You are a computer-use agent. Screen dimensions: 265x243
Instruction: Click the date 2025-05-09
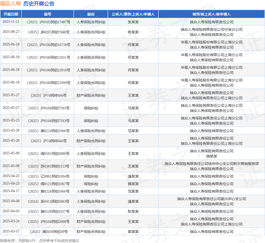11,153
